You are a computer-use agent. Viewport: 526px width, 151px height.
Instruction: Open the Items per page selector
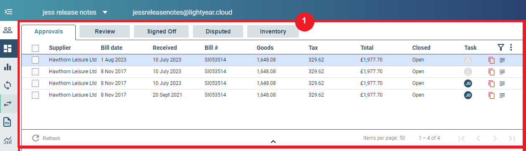click(x=384, y=138)
